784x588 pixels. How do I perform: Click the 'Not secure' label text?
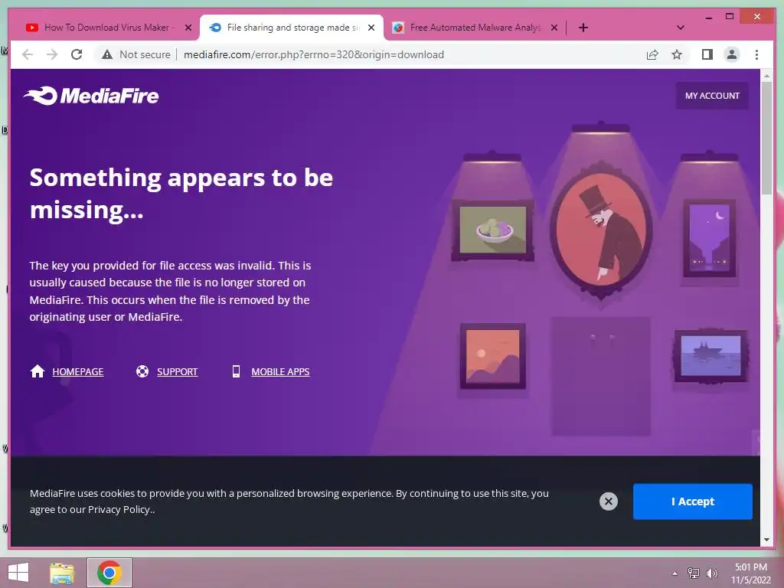click(145, 54)
